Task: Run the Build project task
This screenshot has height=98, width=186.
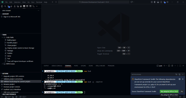Action: [12, 40]
